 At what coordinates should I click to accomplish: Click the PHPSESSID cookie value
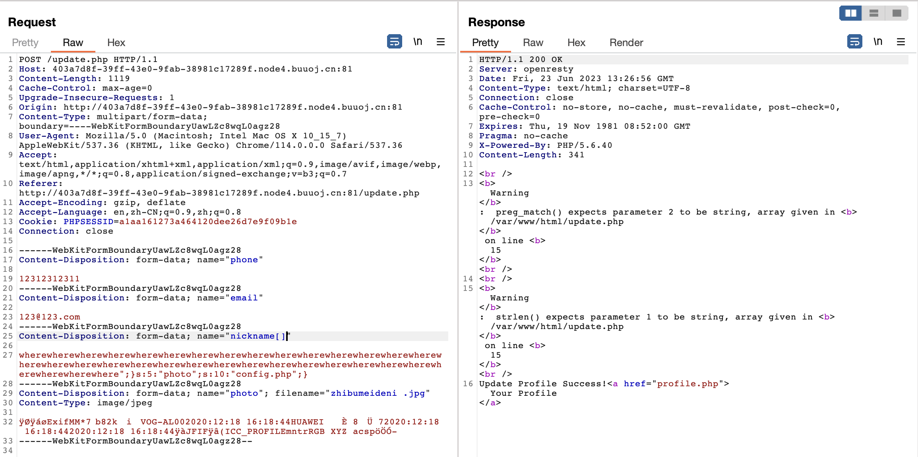(x=208, y=222)
